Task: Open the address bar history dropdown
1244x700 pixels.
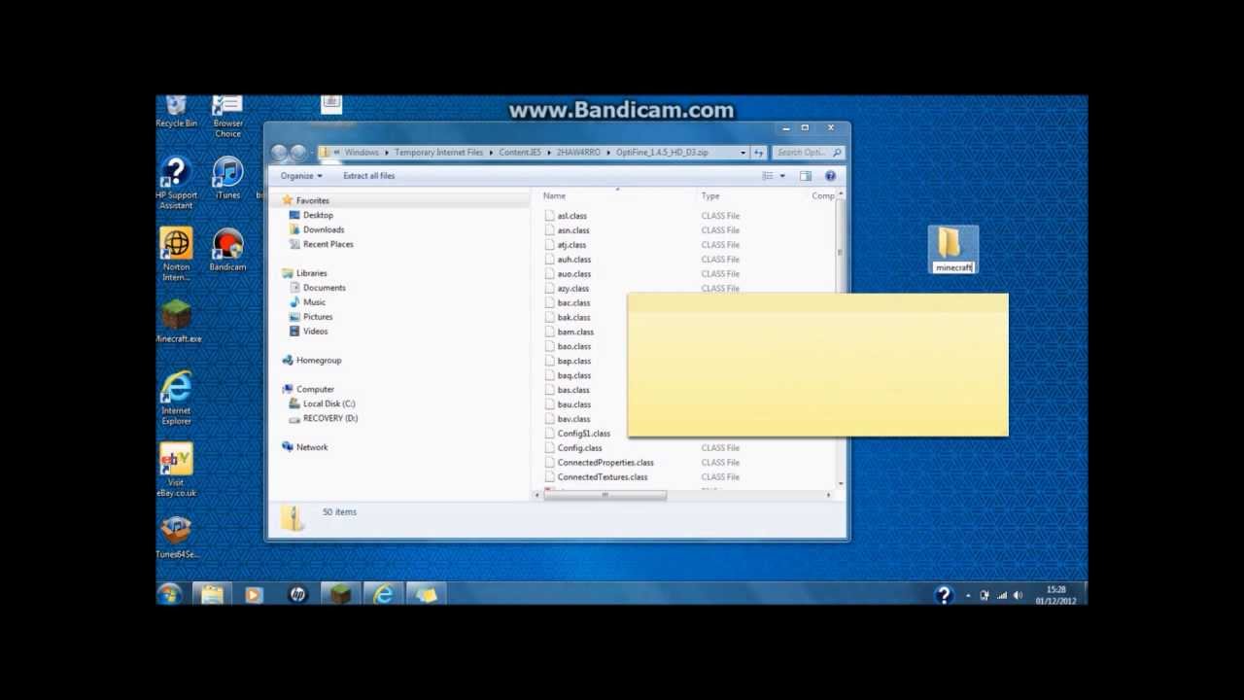Action: tap(743, 153)
